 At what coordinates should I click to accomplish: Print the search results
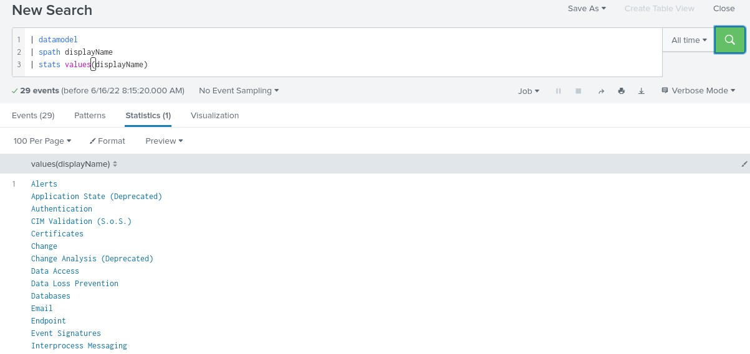point(621,91)
